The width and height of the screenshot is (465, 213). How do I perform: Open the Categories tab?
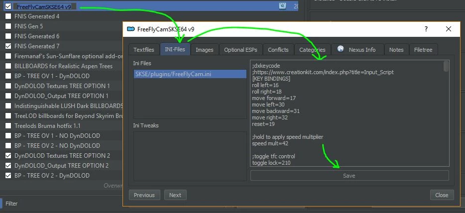point(312,50)
